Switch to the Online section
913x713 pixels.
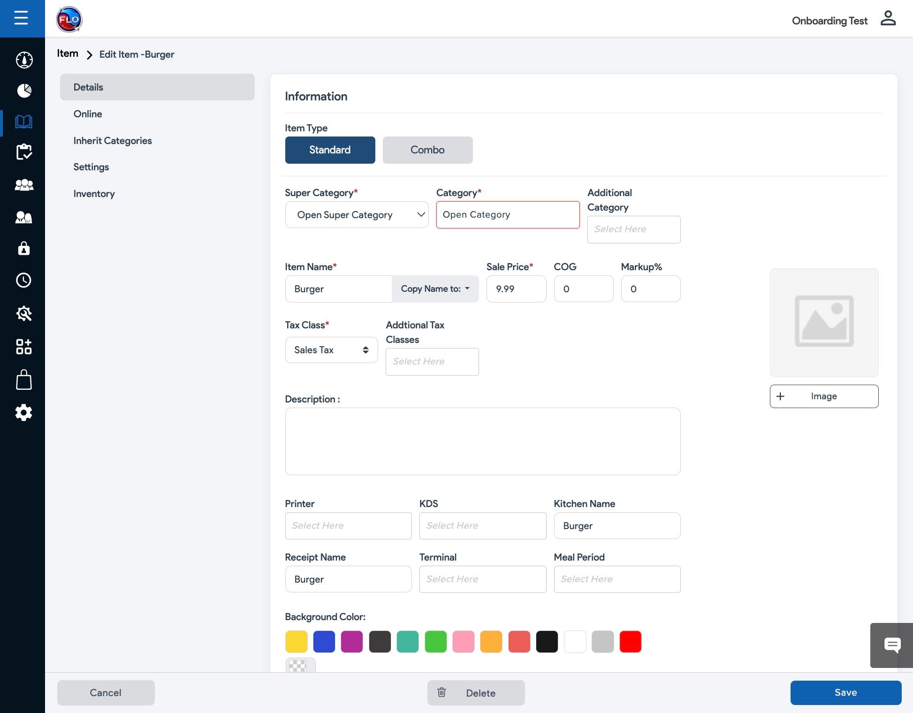coord(88,114)
